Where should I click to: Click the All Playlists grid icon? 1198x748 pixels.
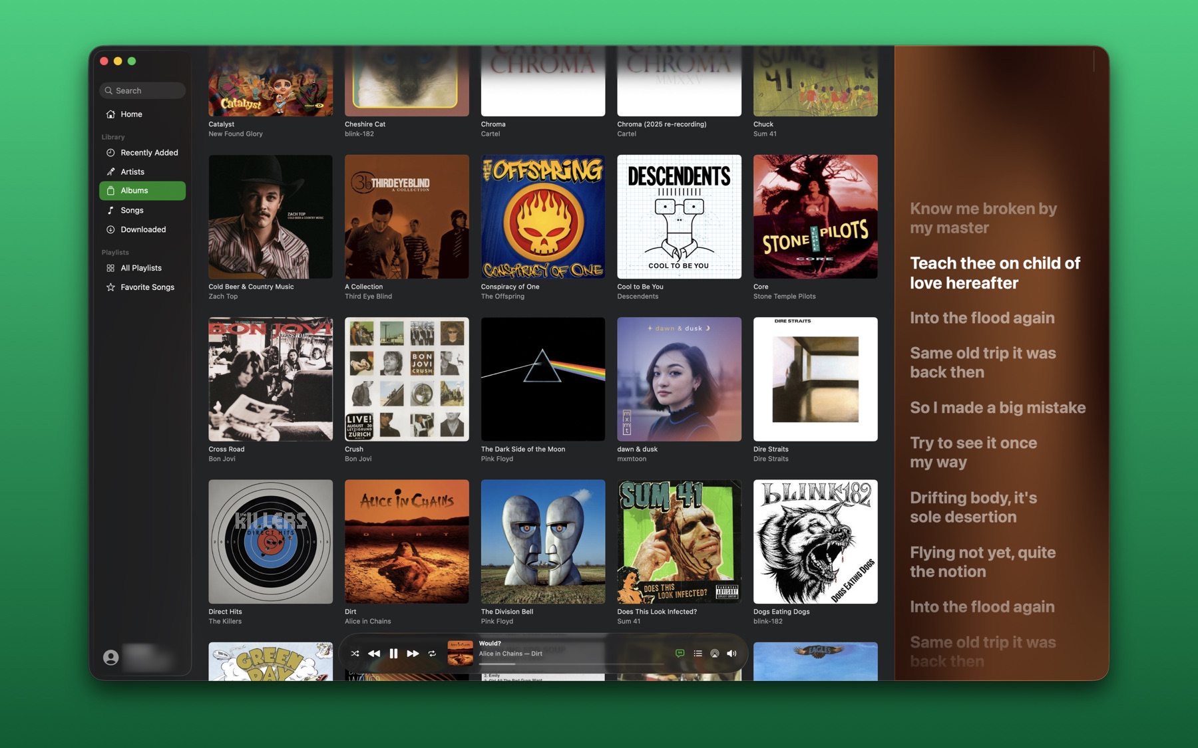pos(110,268)
